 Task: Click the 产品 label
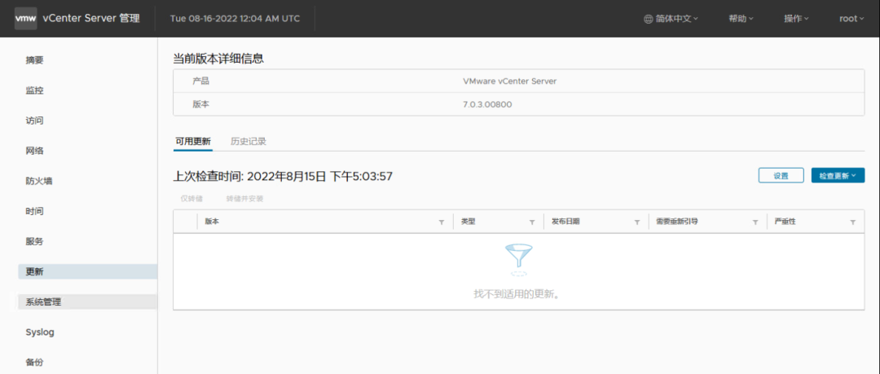pyautogui.click(x=201, y=81)
